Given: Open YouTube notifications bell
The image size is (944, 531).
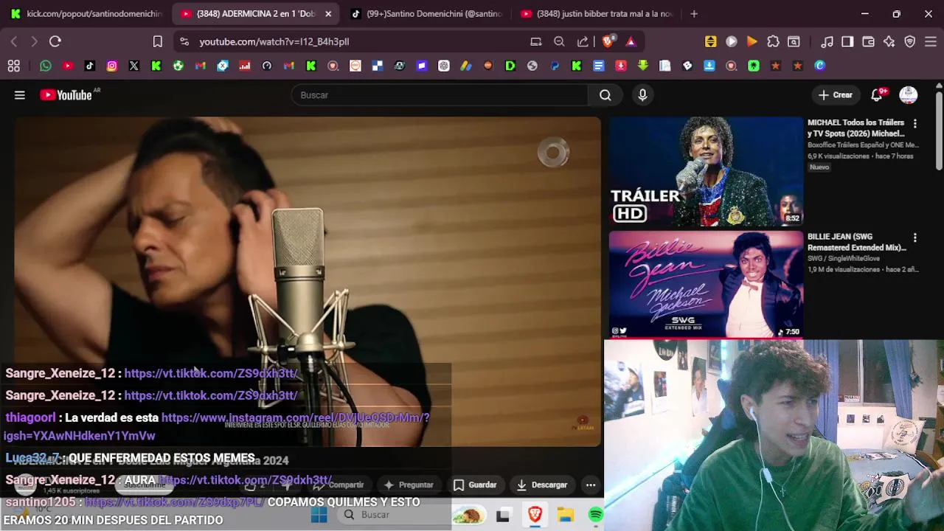Looking at the screenshot, I should [x=877, y=95].
